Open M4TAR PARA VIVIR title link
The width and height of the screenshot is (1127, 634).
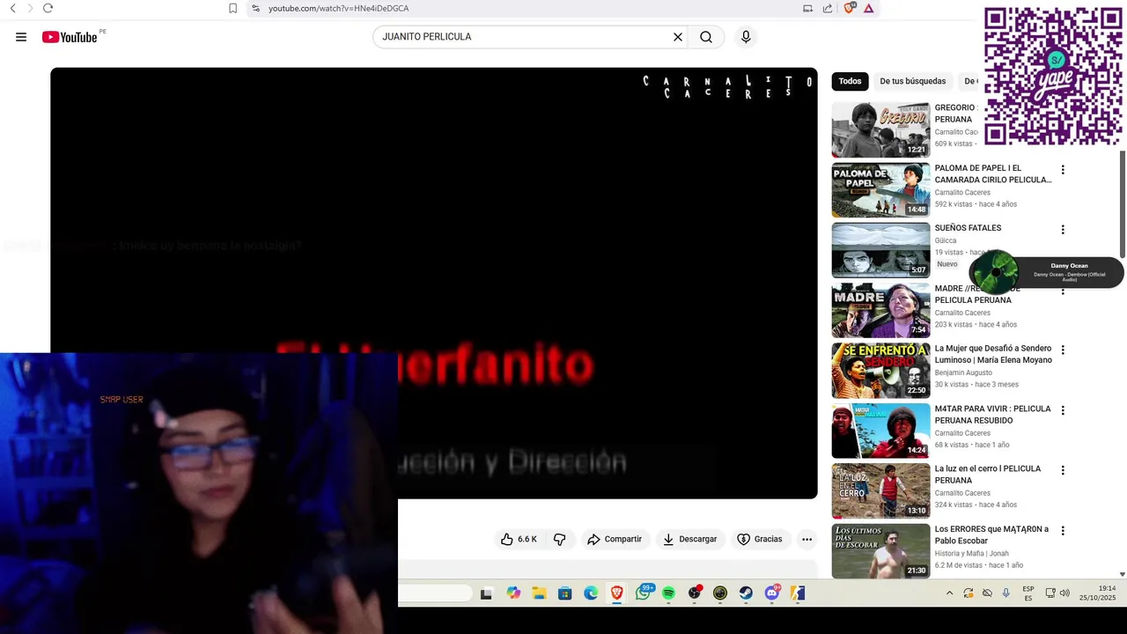(x=993, y=415)
